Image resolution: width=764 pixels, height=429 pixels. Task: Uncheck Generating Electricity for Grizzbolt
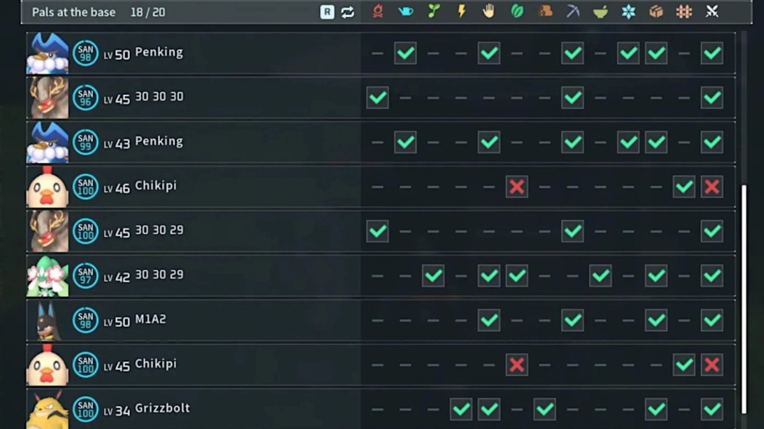click(x=461, y=409)
